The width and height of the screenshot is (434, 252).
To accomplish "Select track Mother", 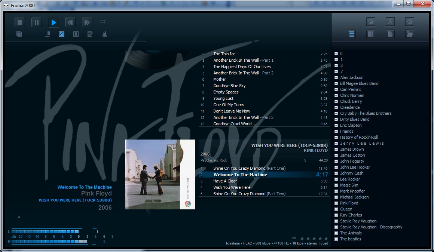I will pos(264,79).
